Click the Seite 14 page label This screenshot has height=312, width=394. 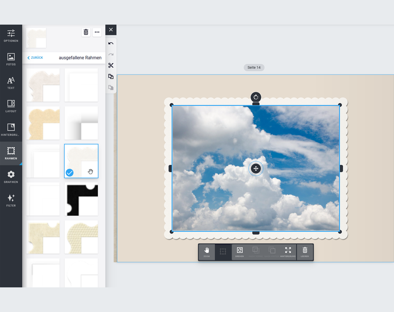(254, 67)
